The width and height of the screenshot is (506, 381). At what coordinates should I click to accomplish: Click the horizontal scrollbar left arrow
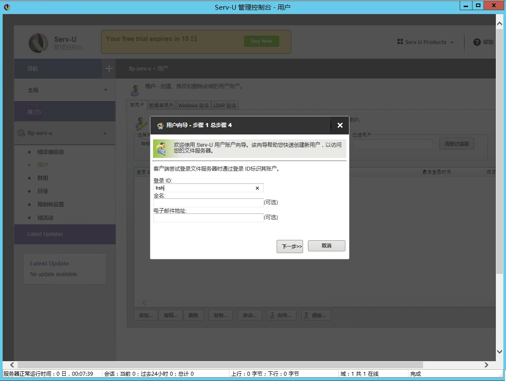point(12,365)
